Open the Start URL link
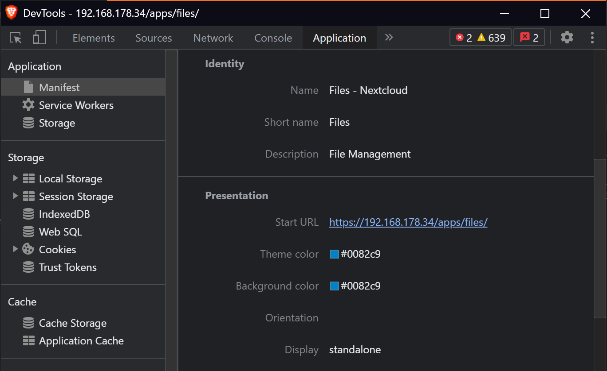 click(x=408, y=222)
